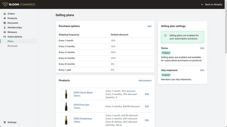Click 'Every 3 months, $20.00 discount' text

coord(123,106)
